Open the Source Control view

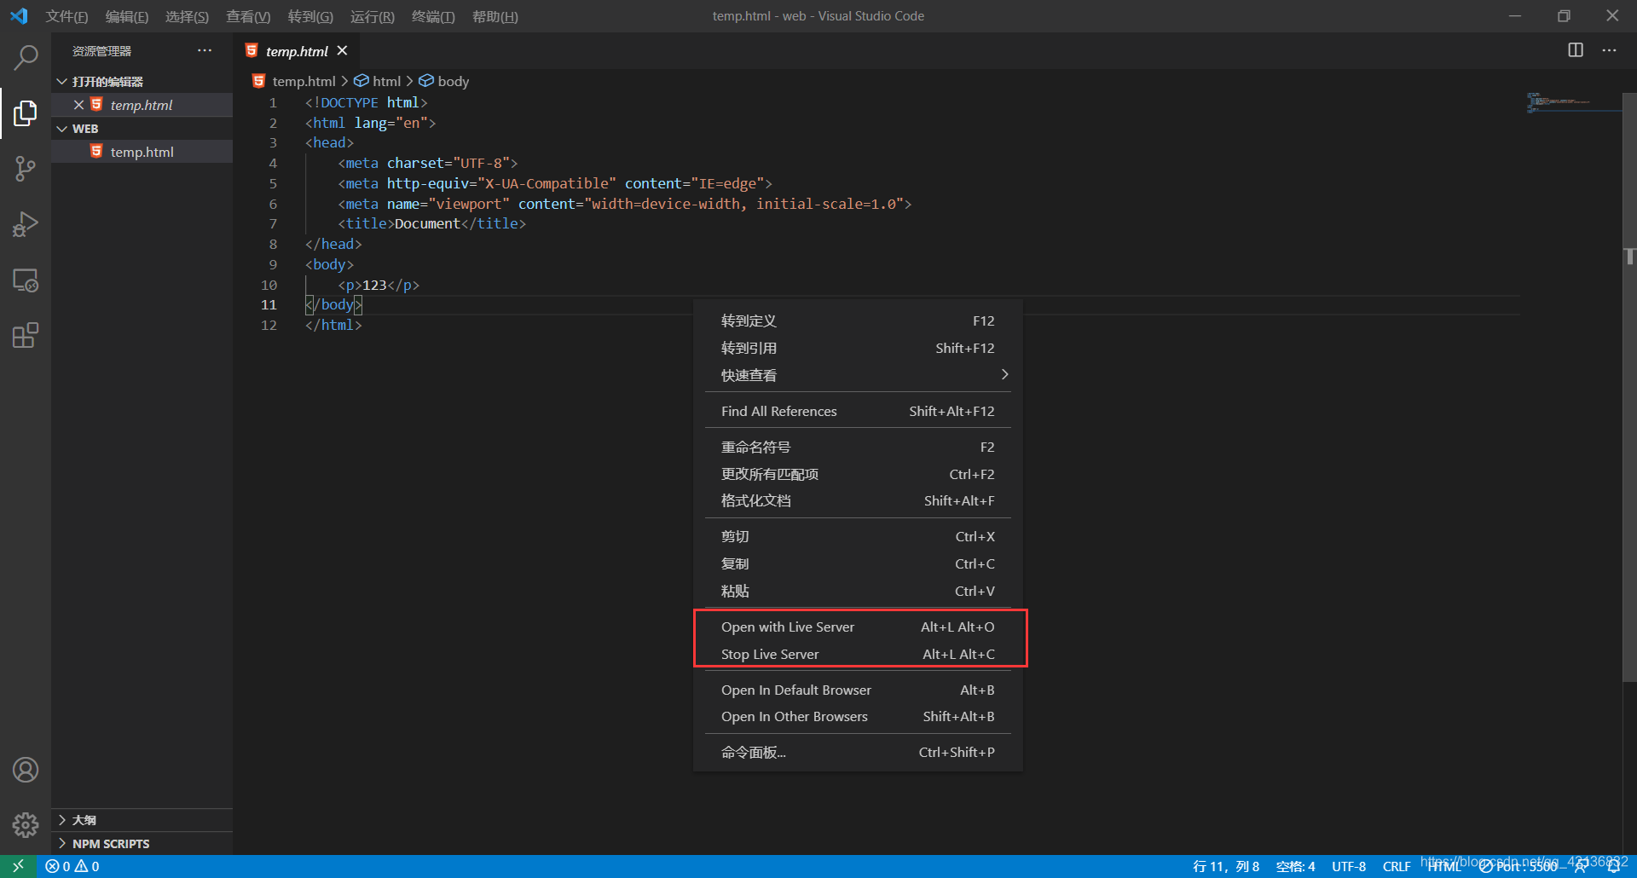pos(26,169)
